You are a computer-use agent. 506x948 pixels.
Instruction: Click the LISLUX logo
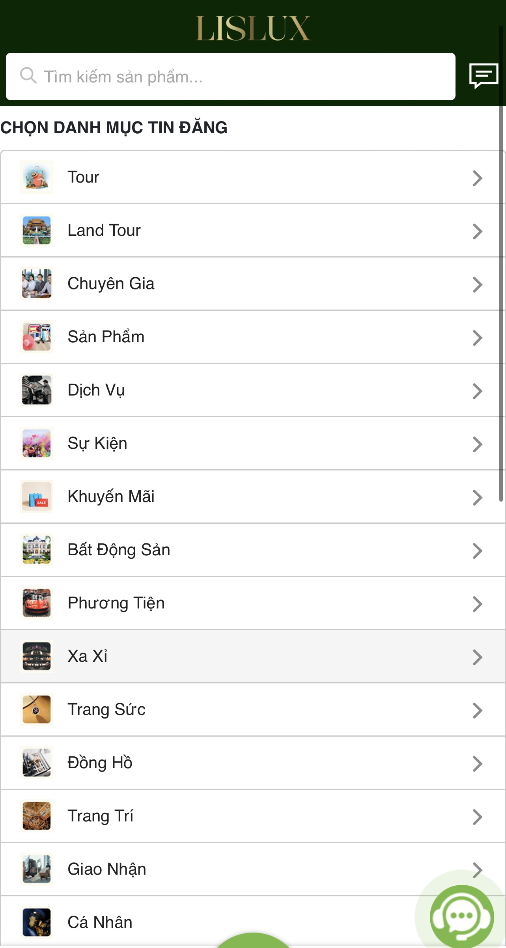coord(253,28)
